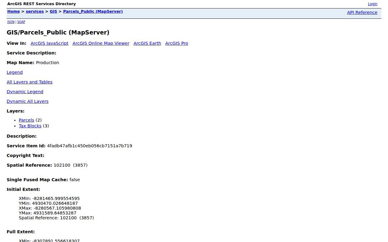The width and height of the screenshot is (388, 242).
Task: Open the Login link
Action: [373, 4]
